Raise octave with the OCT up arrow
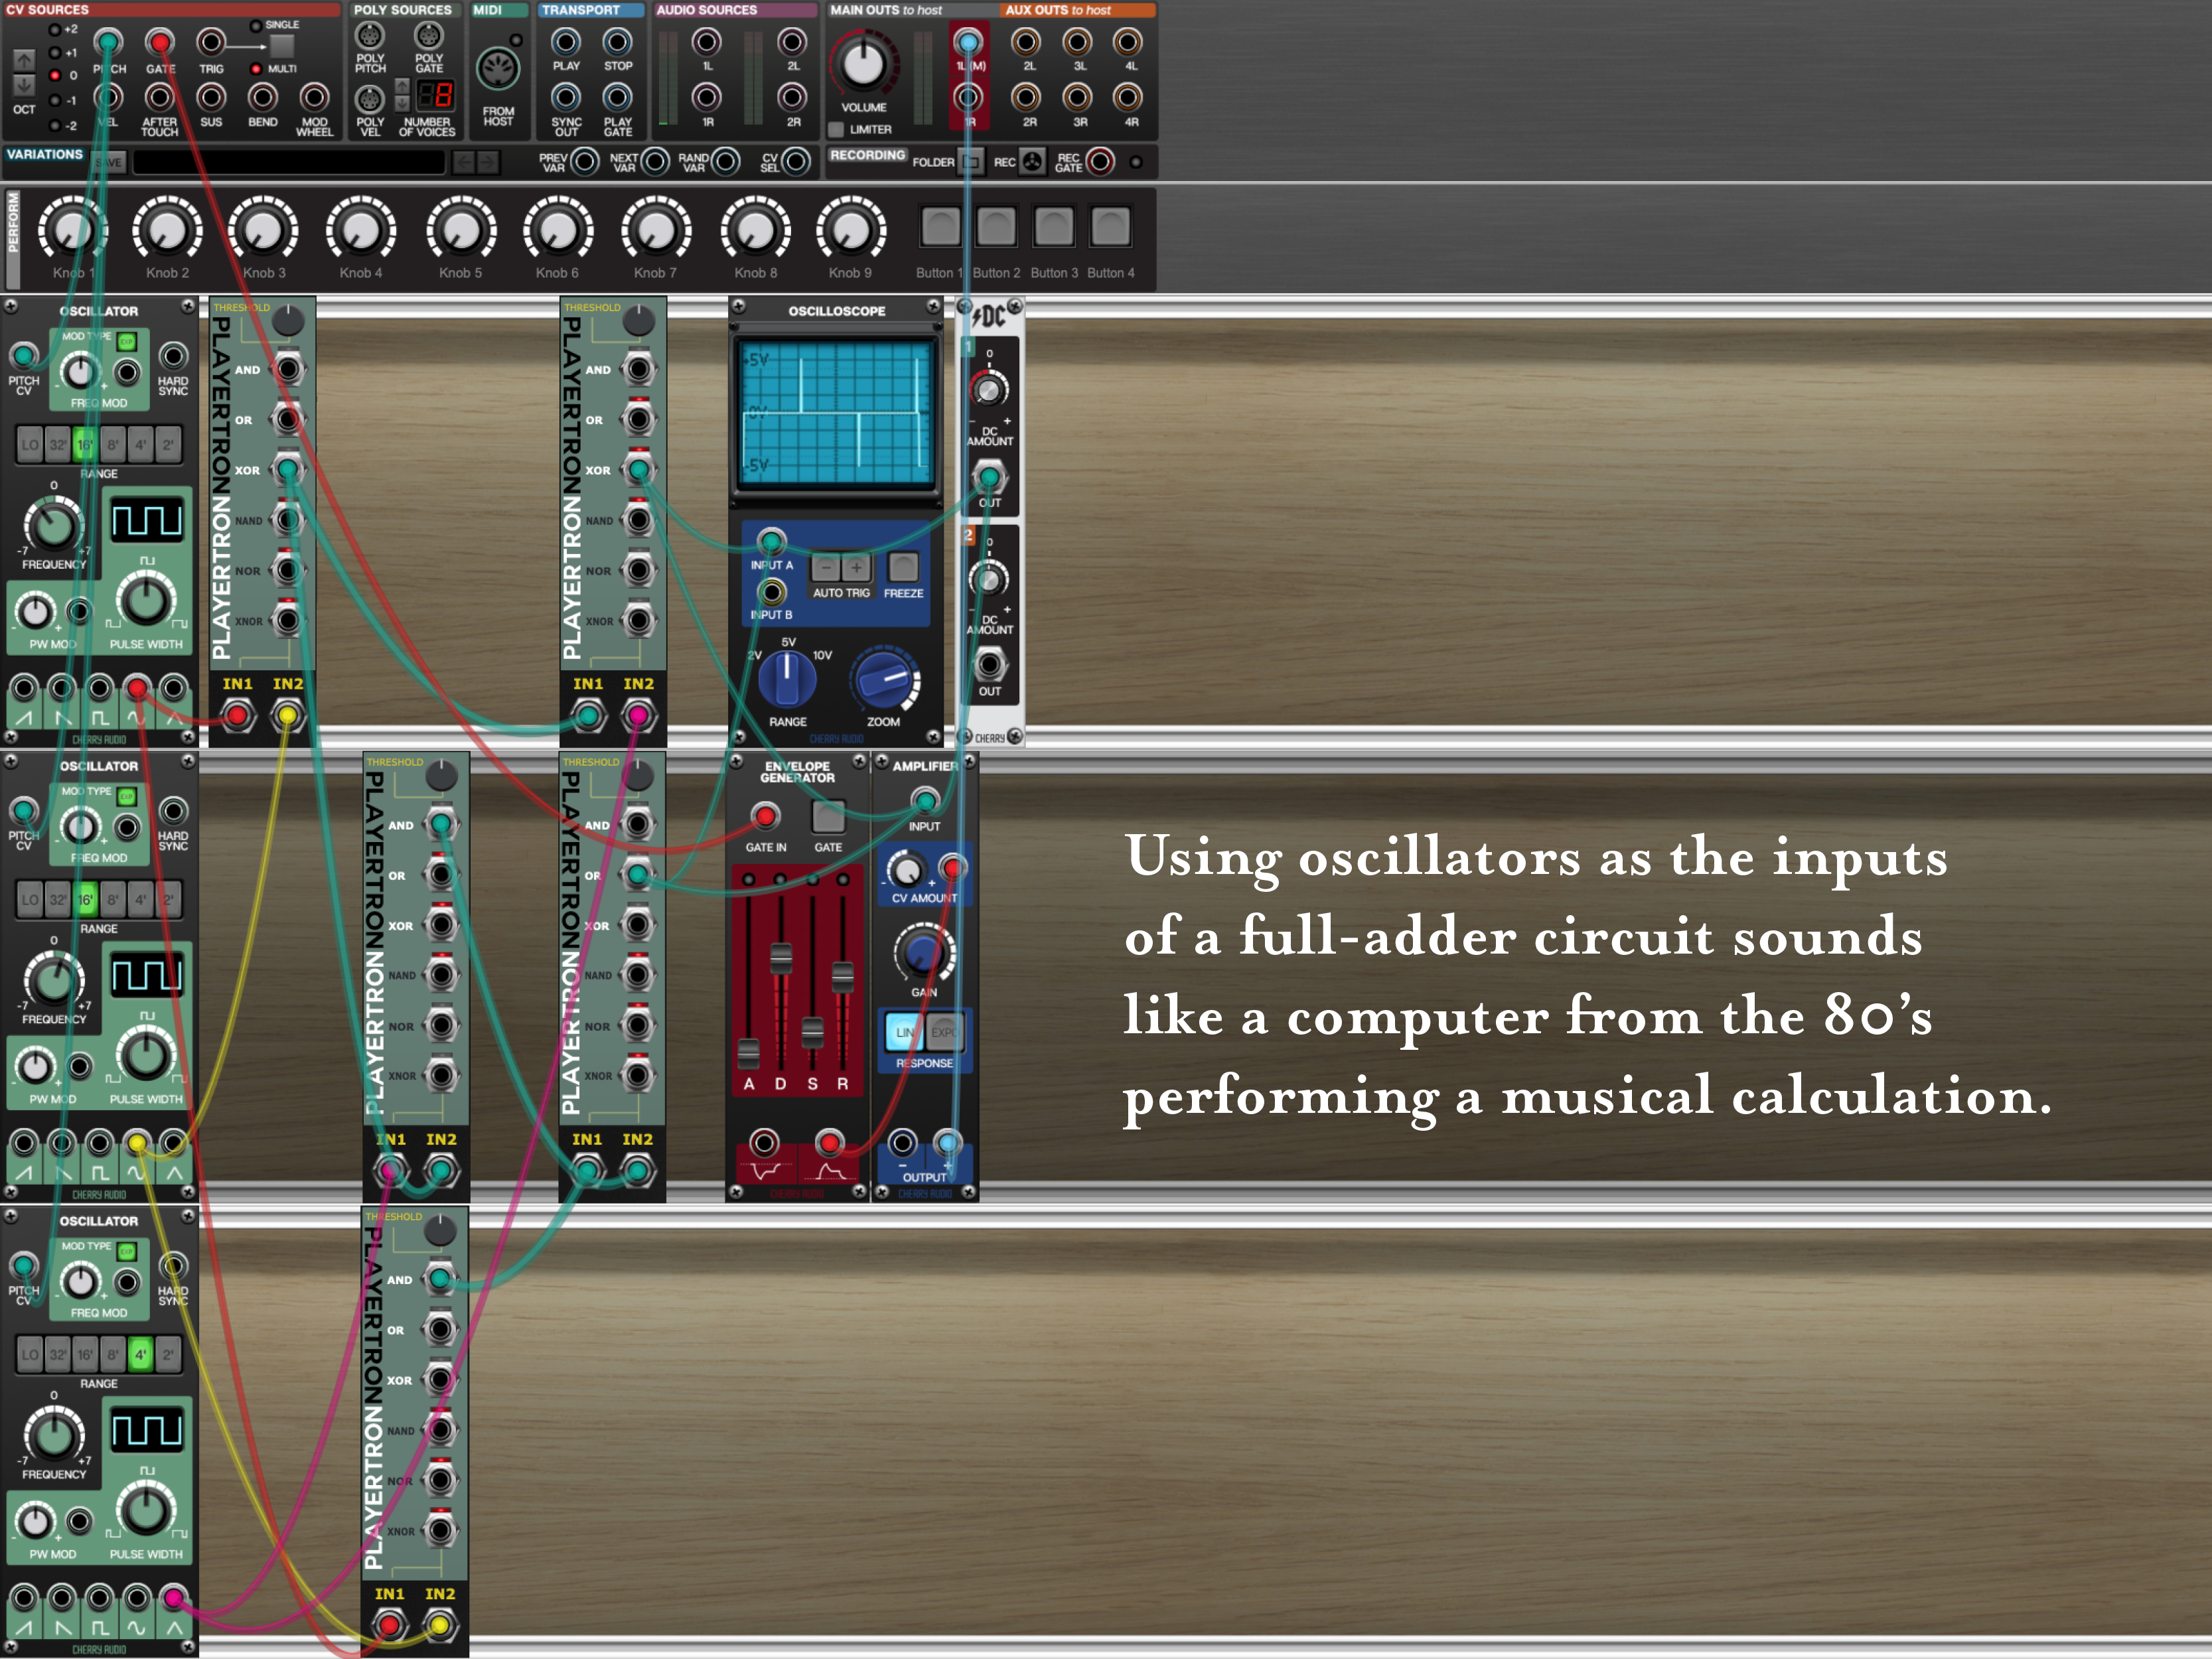The image size is (2212, 1659). click(23, 60)
